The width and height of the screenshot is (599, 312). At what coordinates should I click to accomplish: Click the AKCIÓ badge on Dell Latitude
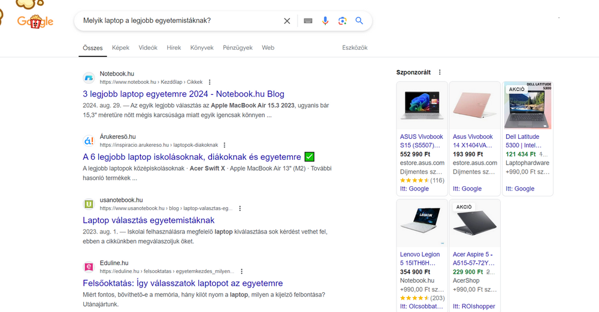click(516, 89)
